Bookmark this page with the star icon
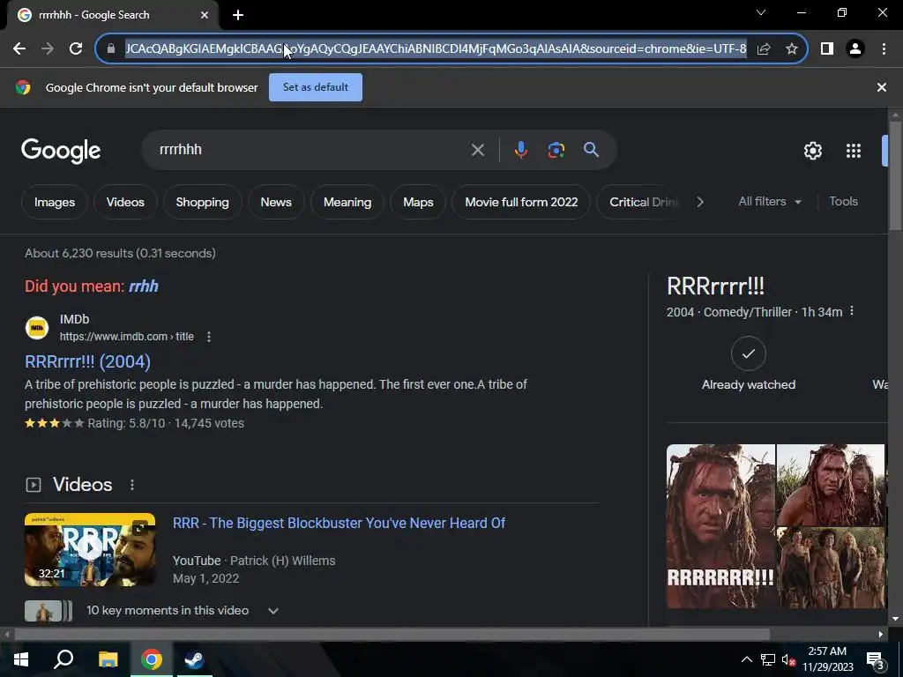Screen dimensions: 903x677 click(x=792, y=49)
